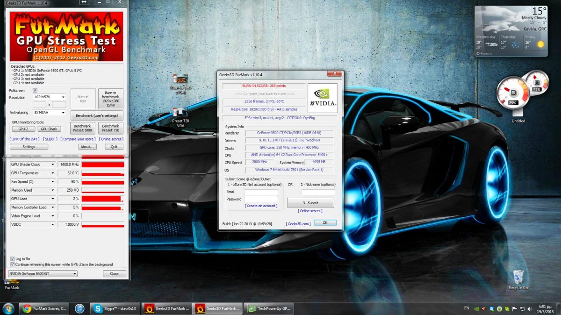Click Compare your score link in FurMark
Viewport: 561px width, 315px height.
(x=78, y=139)
